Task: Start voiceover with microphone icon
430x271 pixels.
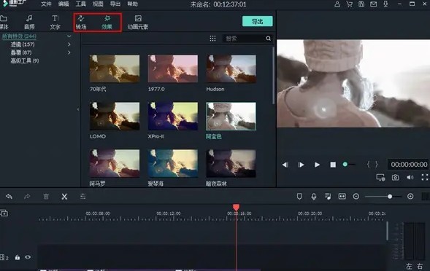Action: [x=314, y=196]
